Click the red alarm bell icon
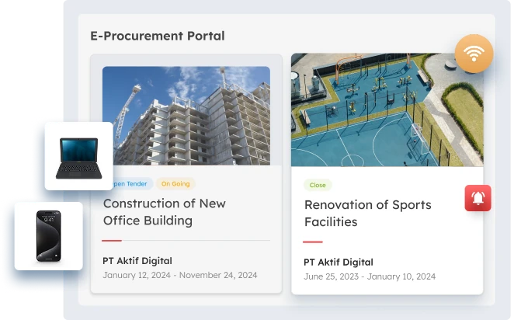Image resolution: width=514 pixels, height=320 pixels. pos(478,198)
